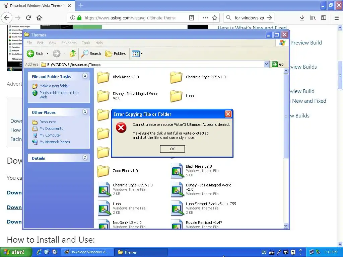Open the browser Library icon
Image resolution: width=343 pixels, height=257 pixels.
(x=313, y=18)
